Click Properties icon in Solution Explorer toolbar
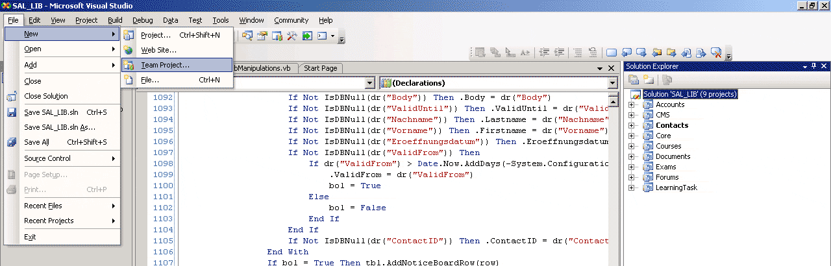 [x=633, y=80]
